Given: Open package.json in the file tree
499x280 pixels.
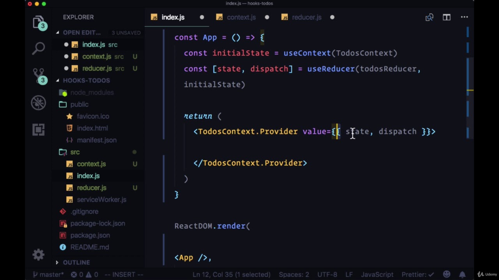Looking at the screenshot, I should (x=90, y=235).
